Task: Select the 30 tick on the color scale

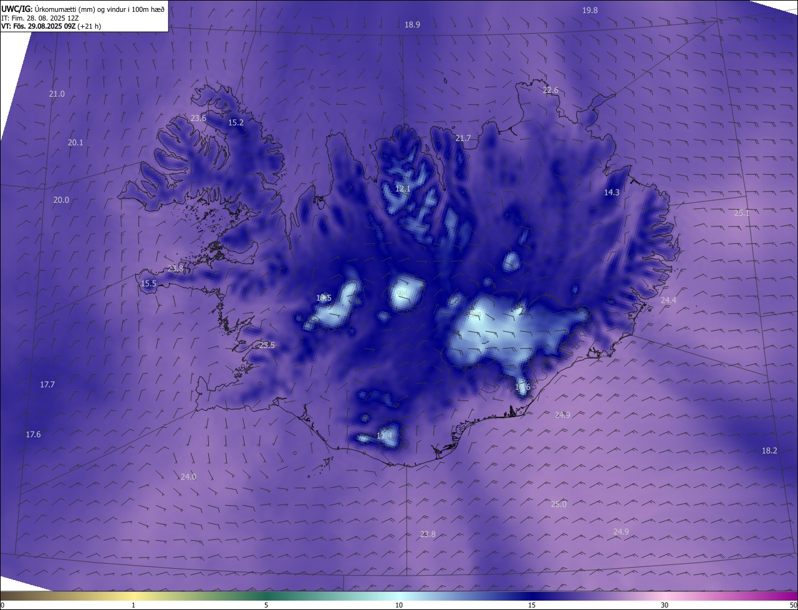Action: [x=665, y=606]
